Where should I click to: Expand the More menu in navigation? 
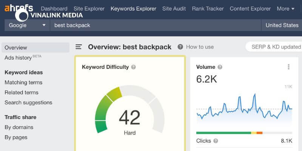(x=286, y=9)
